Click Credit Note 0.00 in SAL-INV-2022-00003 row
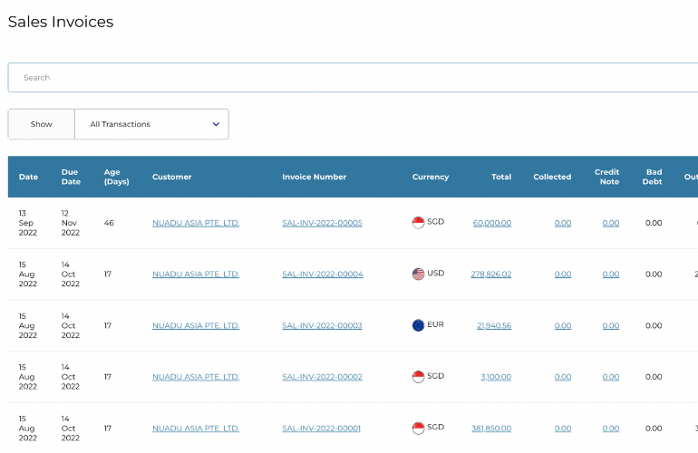 click(x=611, y=326)
